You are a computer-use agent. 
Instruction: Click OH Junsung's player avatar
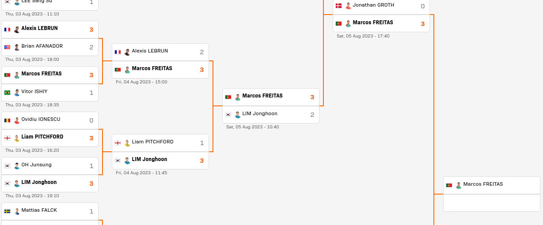coord(17,166)
